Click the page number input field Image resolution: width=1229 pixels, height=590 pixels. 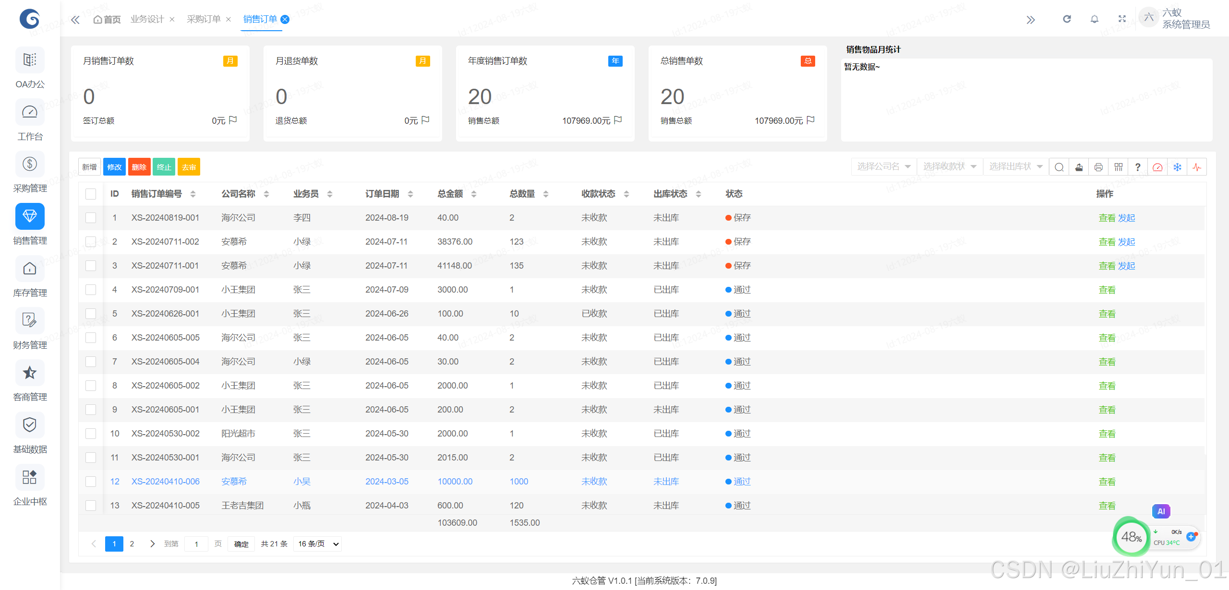click(196, 544)
